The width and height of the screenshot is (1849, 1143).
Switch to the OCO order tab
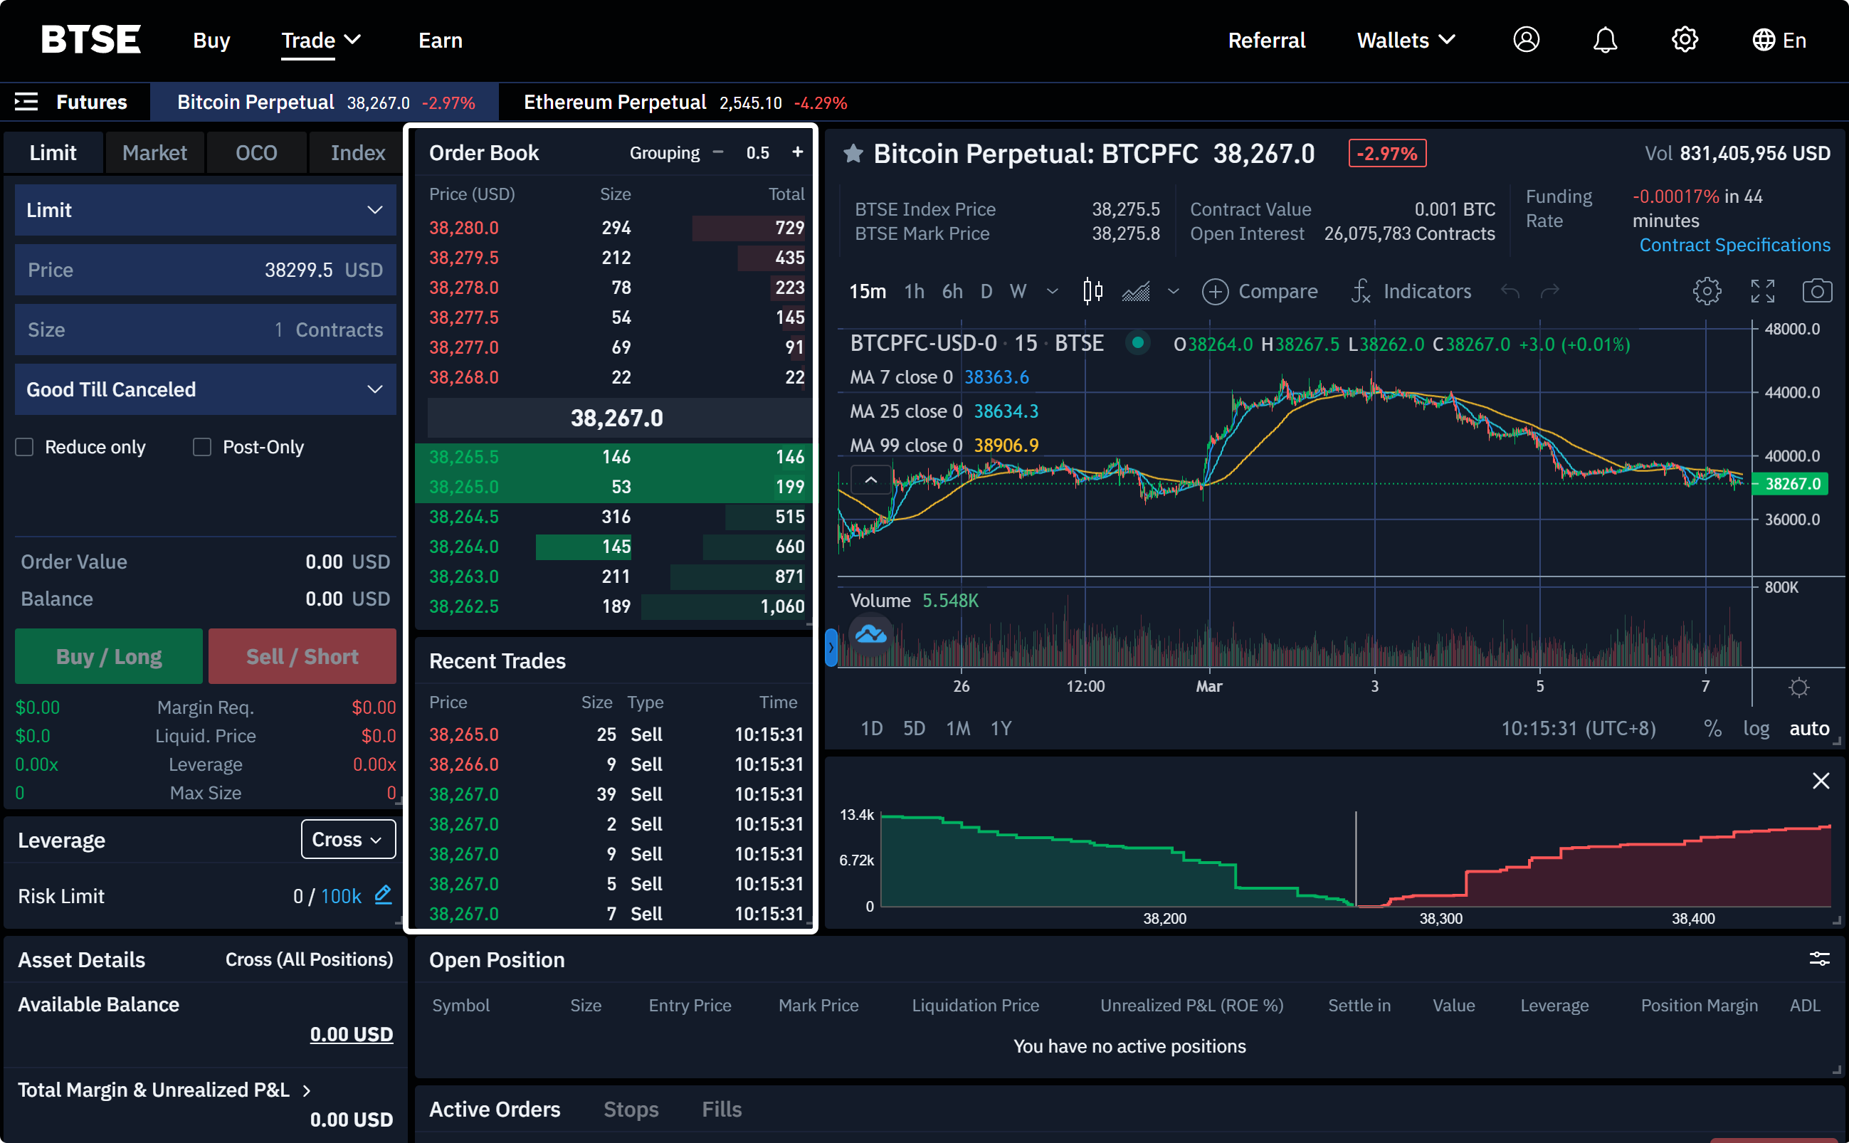[x=256, y=153]
